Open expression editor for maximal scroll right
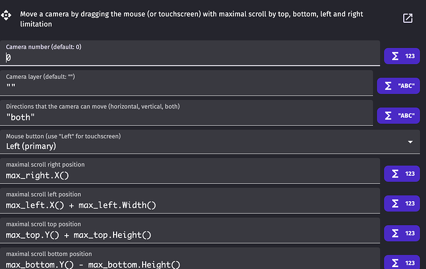Viewport: 426px width, 269px height. point(401,174)
